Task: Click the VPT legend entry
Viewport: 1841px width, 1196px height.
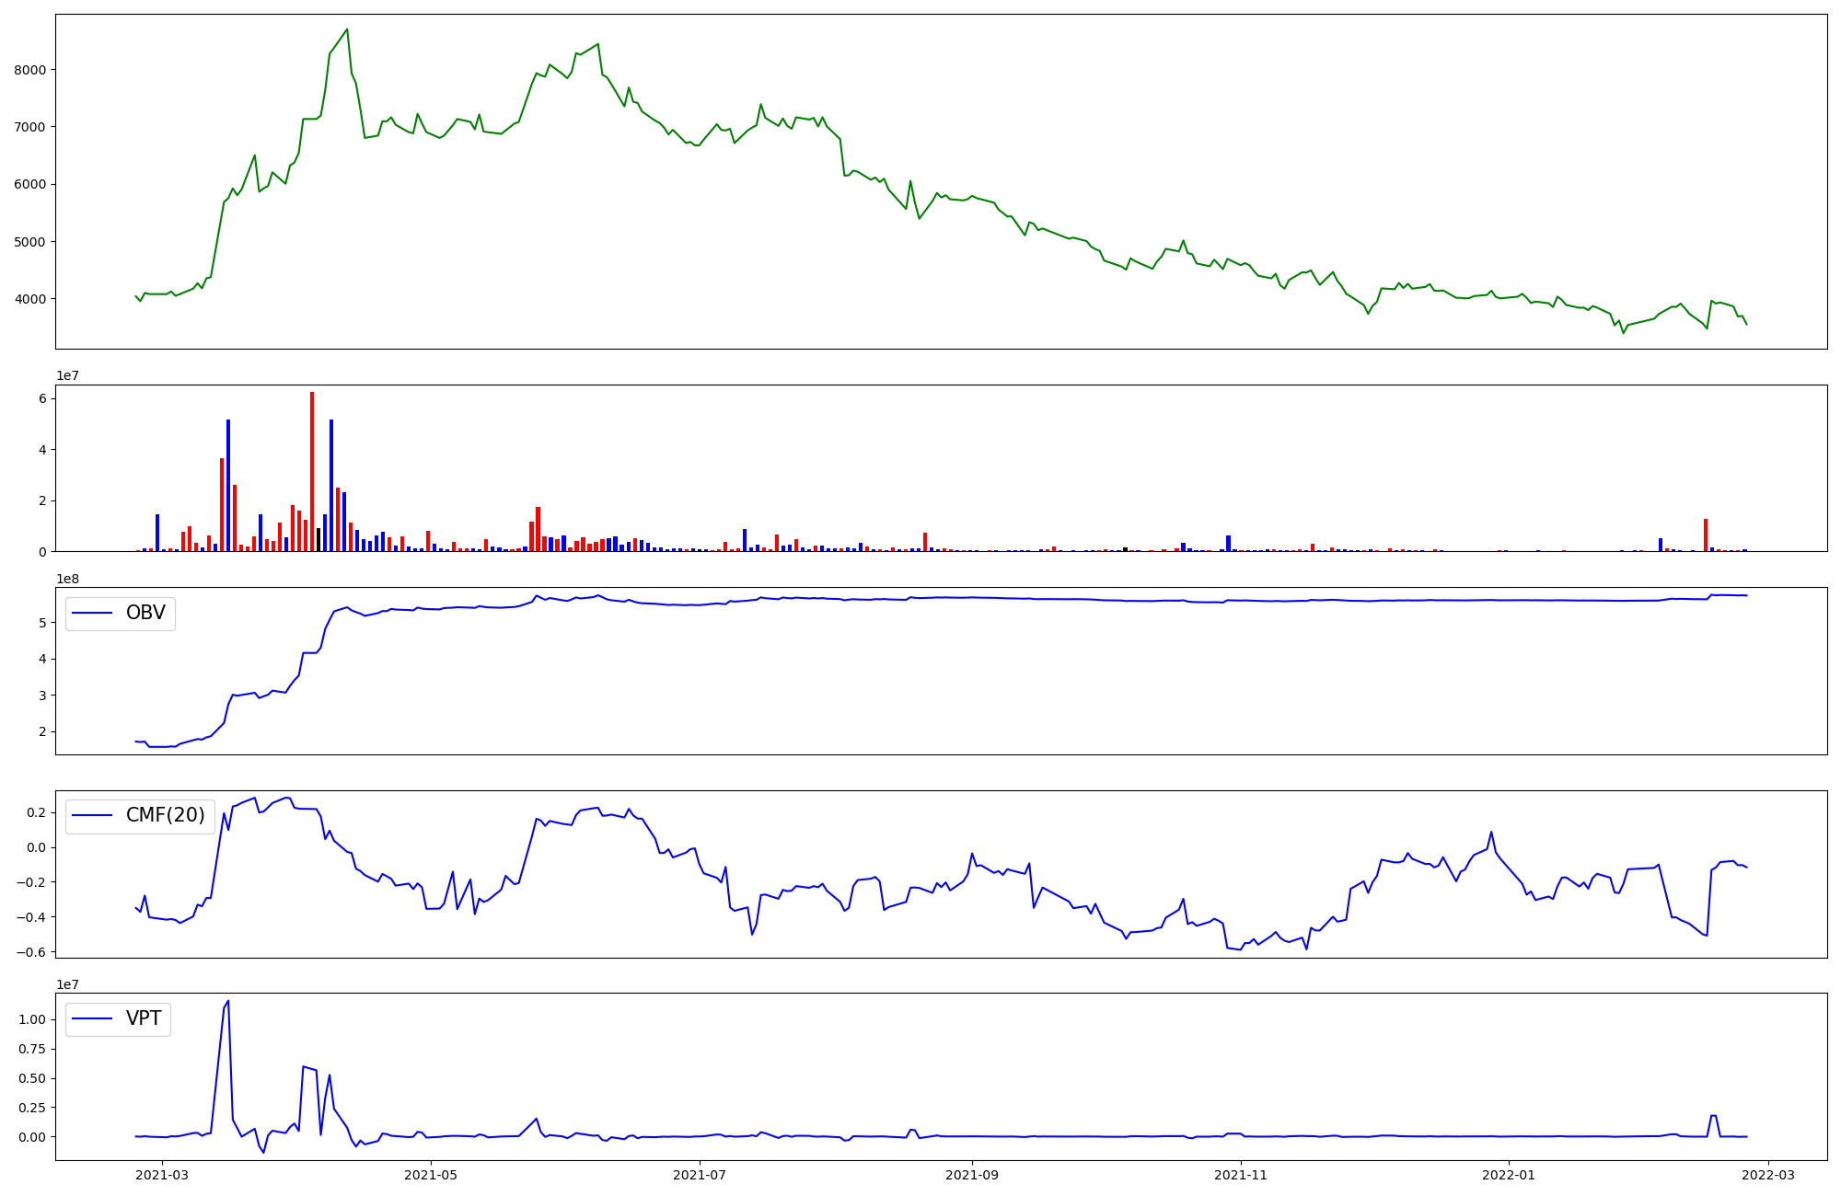Action: pyautogui.click(x=144, y=1019)
